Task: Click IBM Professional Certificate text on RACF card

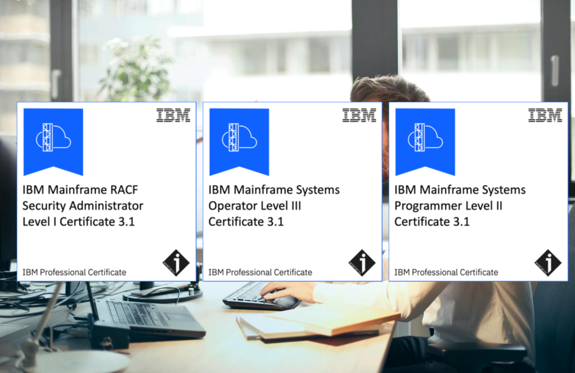Action: click(x=75, y=272)
